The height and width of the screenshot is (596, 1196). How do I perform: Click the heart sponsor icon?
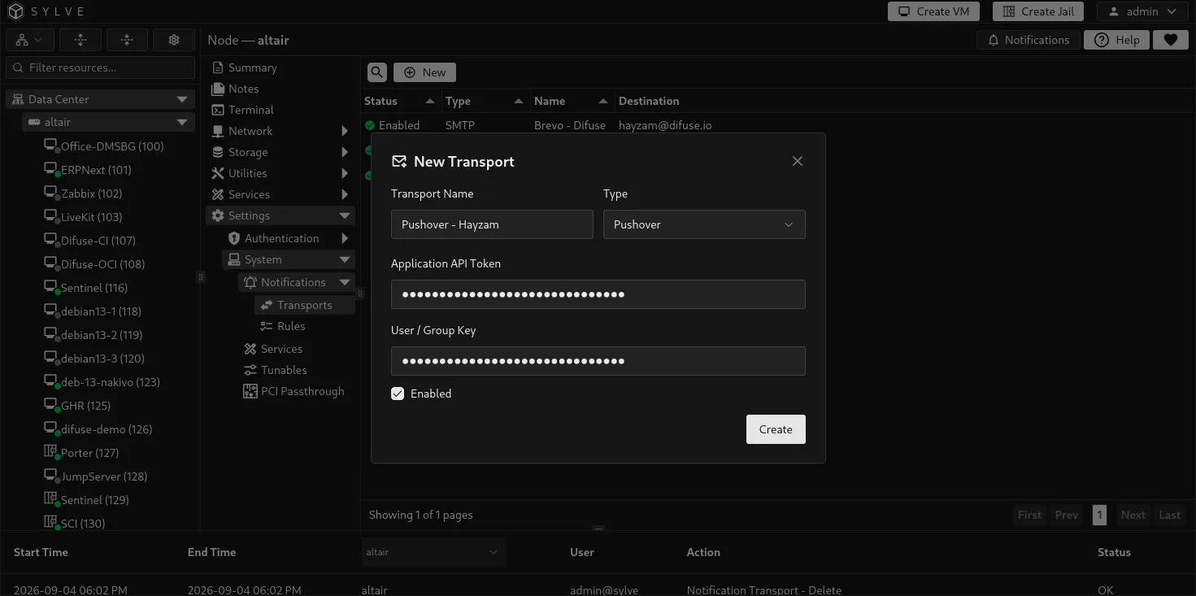[1170, 40]
